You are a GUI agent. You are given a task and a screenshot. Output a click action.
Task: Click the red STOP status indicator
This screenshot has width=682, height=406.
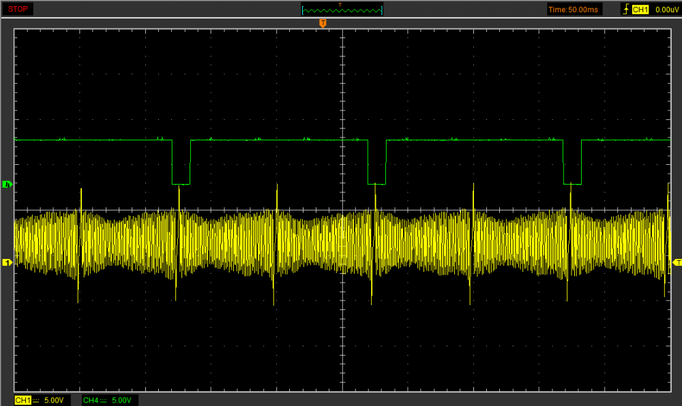pos(17,9)
